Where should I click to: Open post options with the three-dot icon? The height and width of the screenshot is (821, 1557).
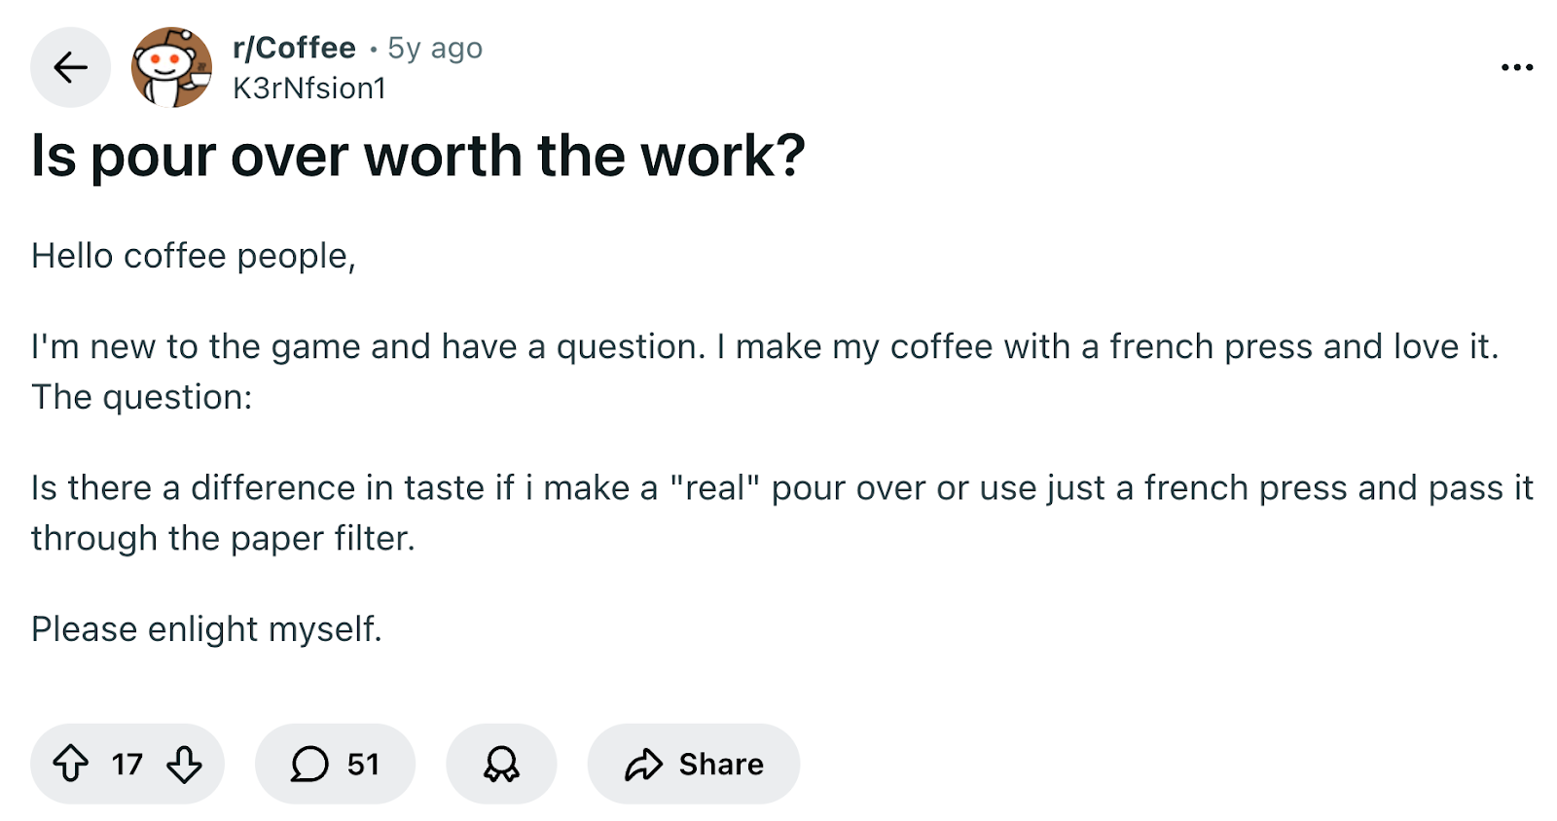[1516, 66]
